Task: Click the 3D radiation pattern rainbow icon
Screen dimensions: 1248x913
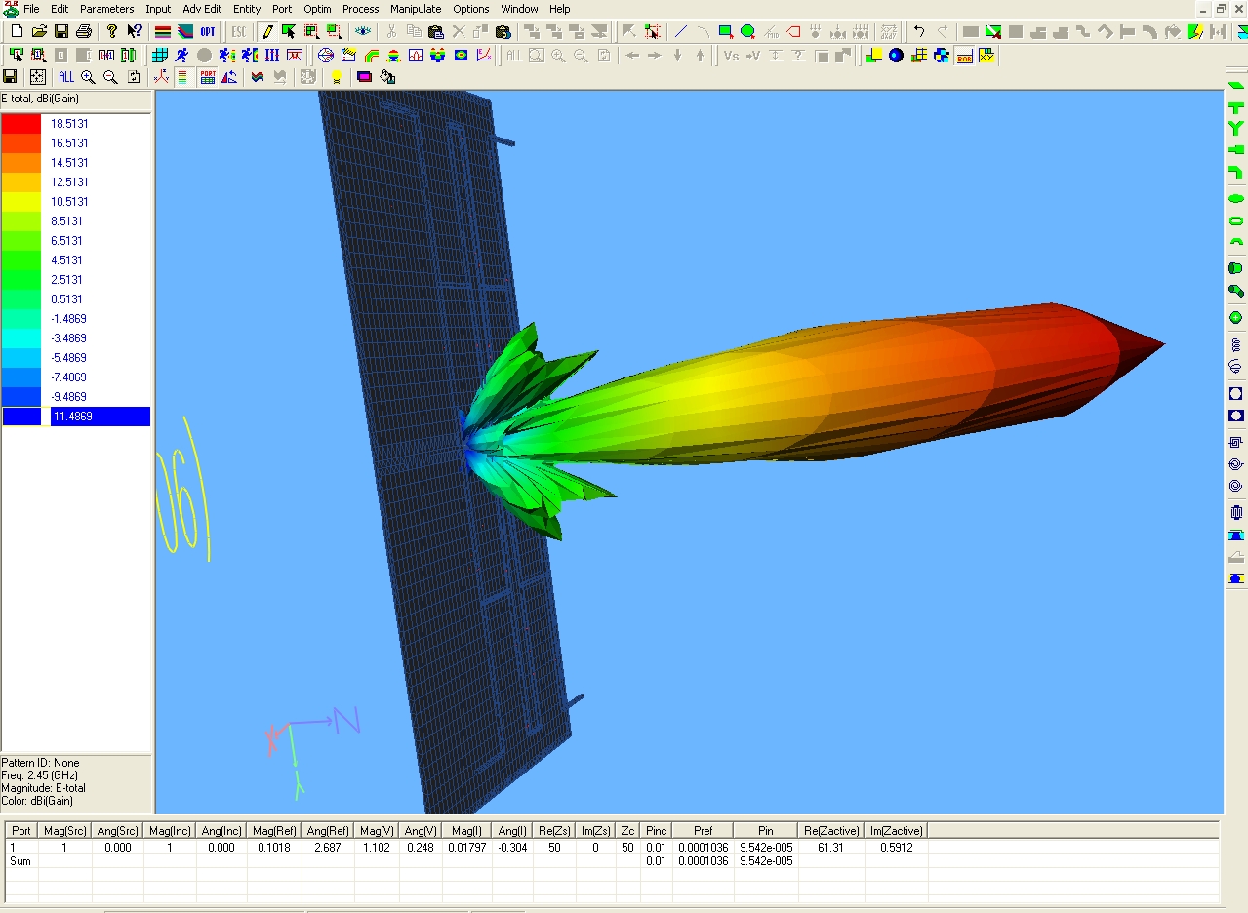Action: pos(393,55)
